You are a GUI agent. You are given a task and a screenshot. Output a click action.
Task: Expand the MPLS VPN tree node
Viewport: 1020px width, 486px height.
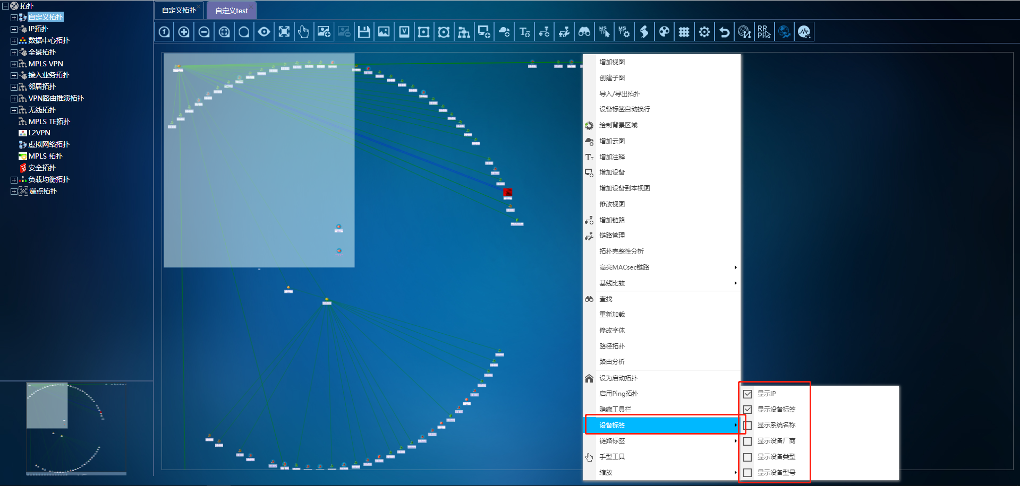[x=14, y=64]
